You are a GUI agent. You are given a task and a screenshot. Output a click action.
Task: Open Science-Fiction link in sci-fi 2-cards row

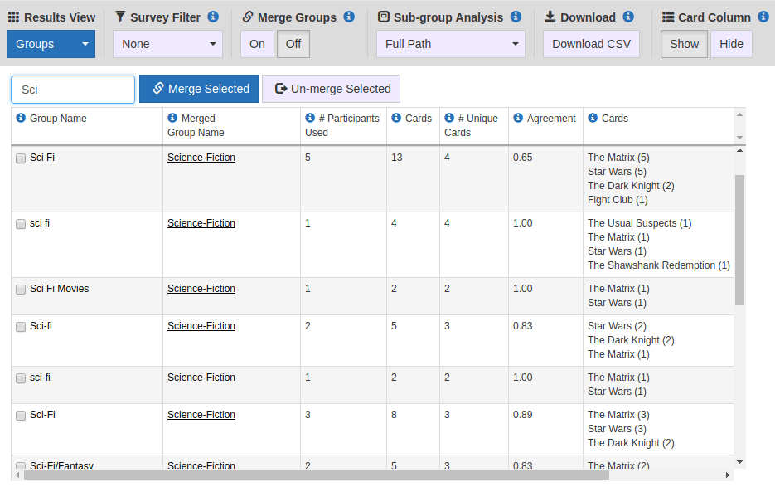pos(201,378)
